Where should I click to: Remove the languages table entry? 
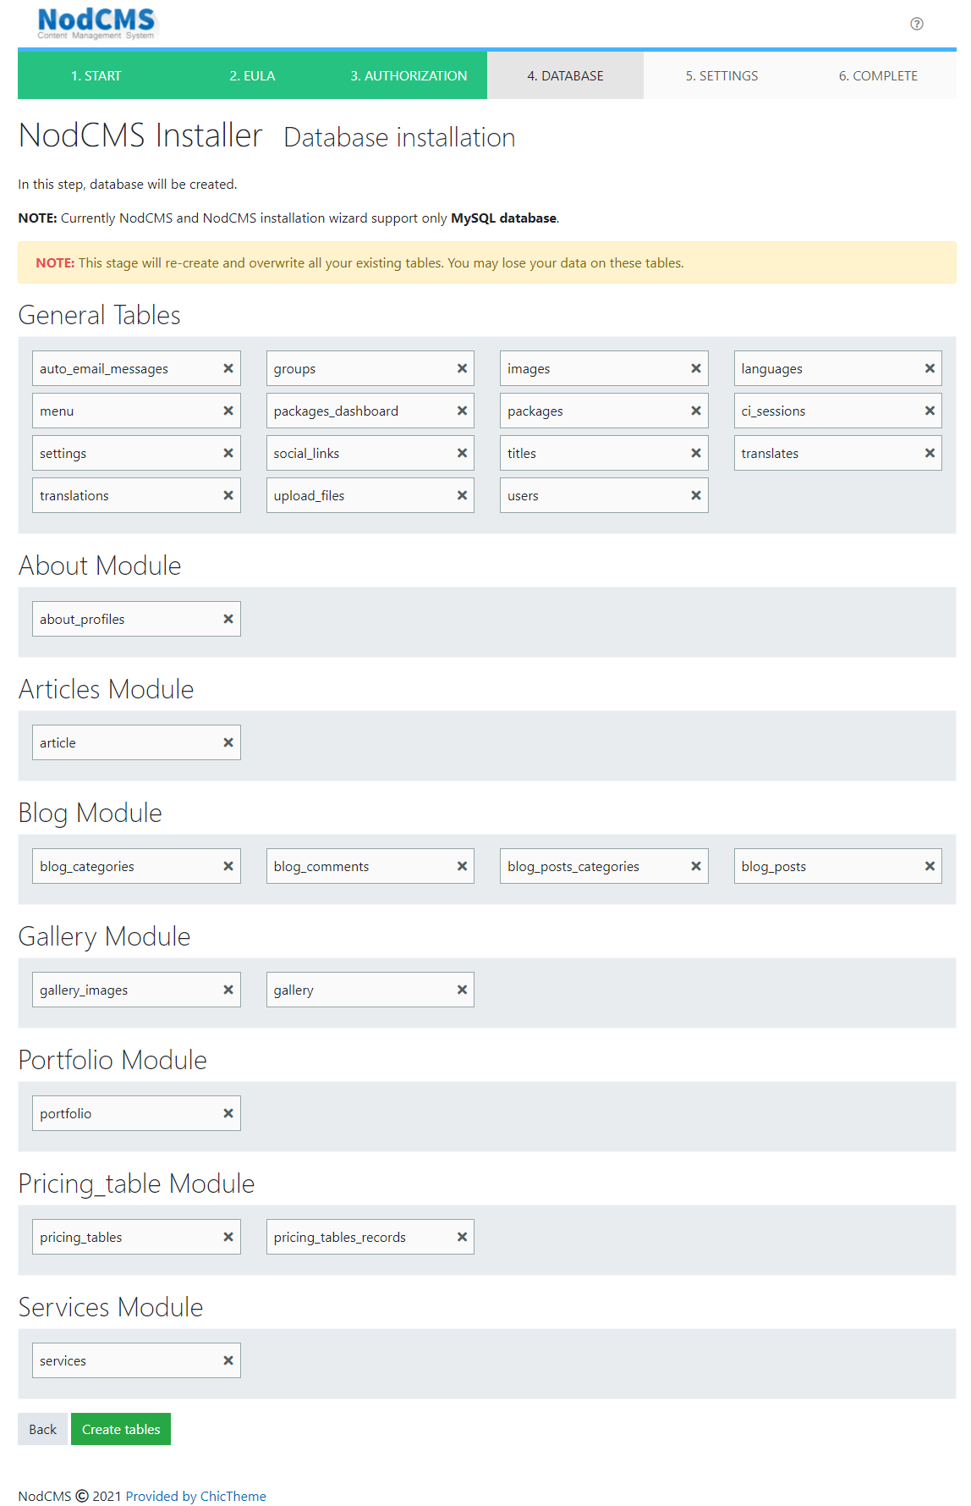[x=929, y=368]
